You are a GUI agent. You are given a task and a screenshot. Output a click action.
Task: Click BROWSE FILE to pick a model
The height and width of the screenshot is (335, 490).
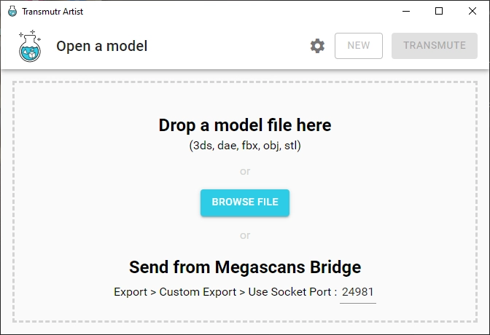click(x=245, y=202)
